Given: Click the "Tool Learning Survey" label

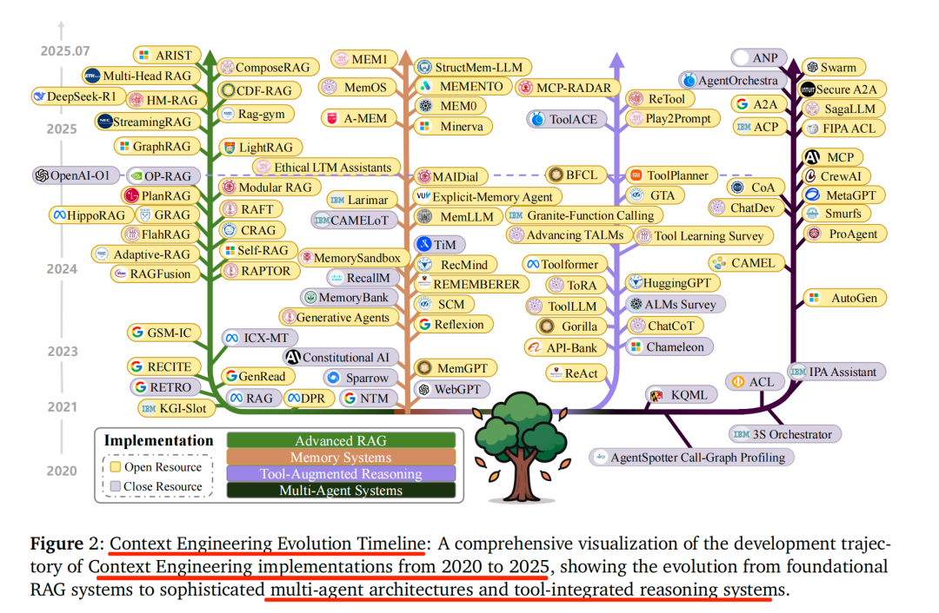Looking at the screenshot, I should pos(703,235).
